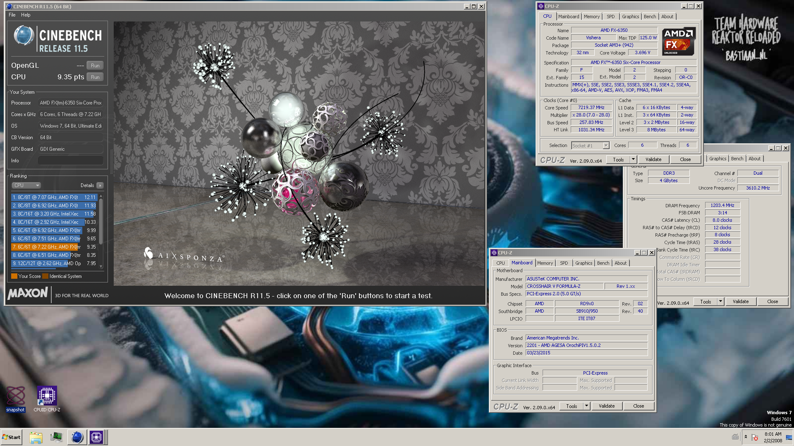Switch to Memory tab in CPU-Z Mainboard window
This screenshot has height=446, width=794.
point(545,263)
